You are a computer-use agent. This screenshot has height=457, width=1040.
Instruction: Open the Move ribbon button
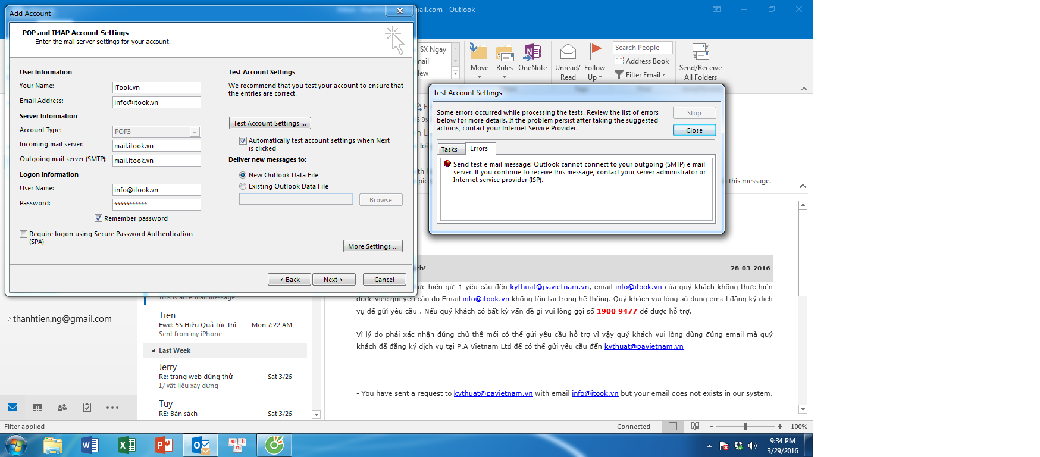pos(479,61)
